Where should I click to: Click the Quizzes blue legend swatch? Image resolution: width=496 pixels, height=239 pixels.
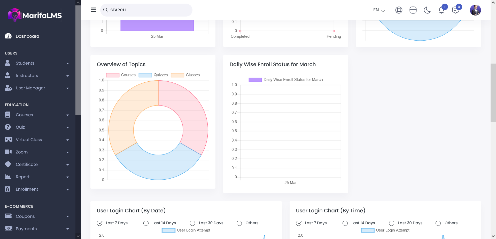145,75
